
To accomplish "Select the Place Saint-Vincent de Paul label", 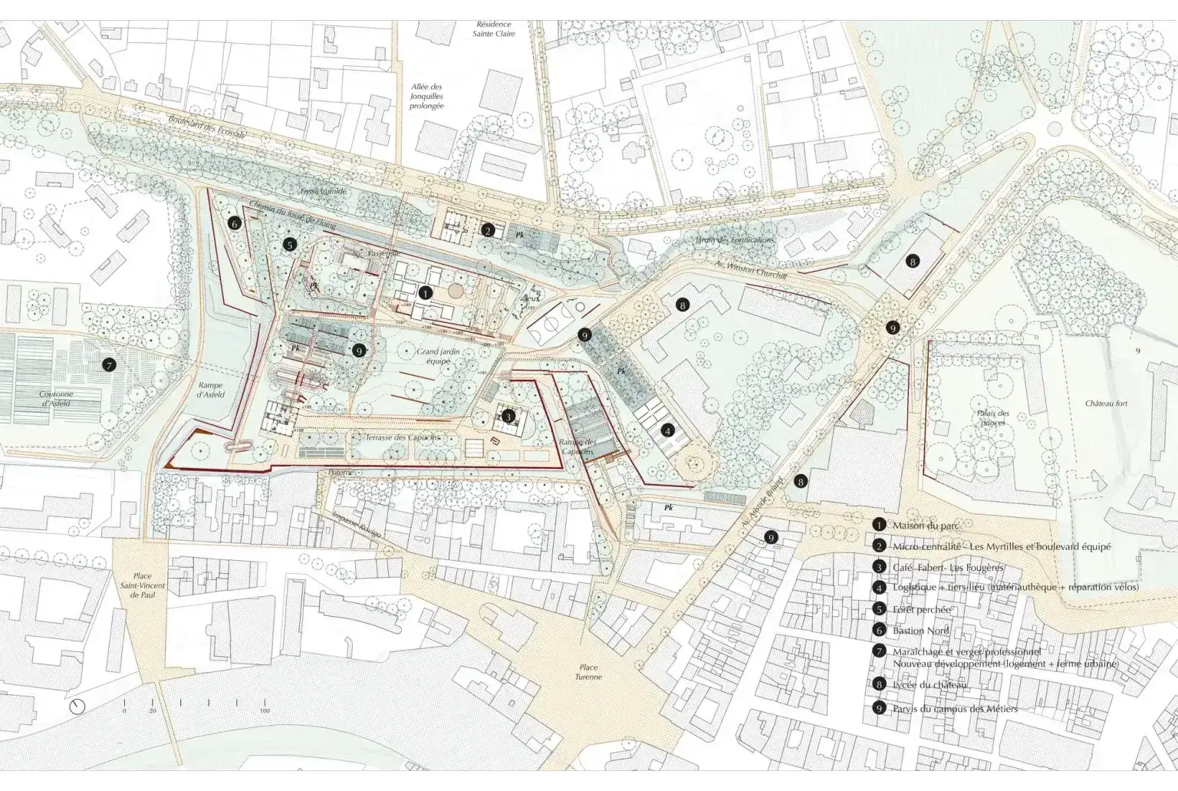I will [x=142, y=585].
